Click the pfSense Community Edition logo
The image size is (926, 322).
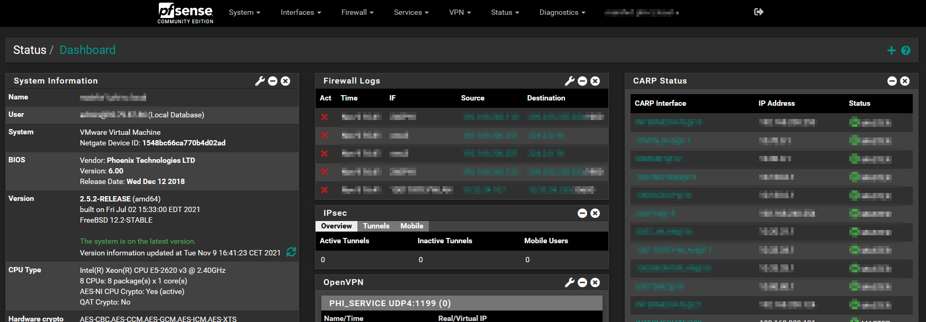(x=185, y=13)
